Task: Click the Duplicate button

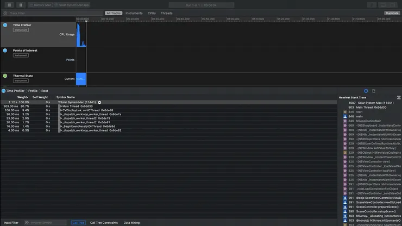Action: [392, 13]
